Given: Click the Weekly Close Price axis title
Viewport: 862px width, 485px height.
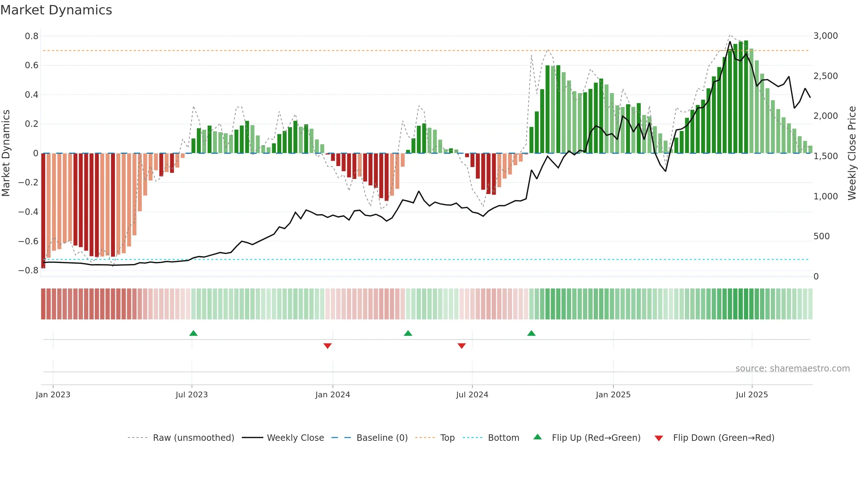Looking at the screenshot, I should pyautogui.click(x=852, y=153).
